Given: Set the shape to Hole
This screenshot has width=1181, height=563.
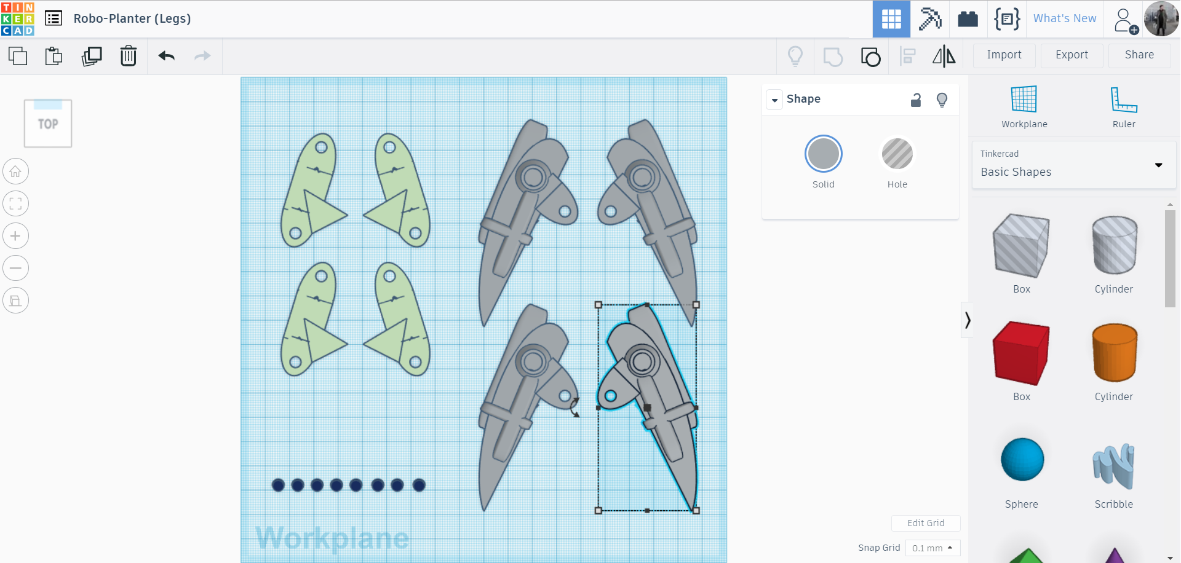Looking at the screenshot, I should [x=897, y=154].
